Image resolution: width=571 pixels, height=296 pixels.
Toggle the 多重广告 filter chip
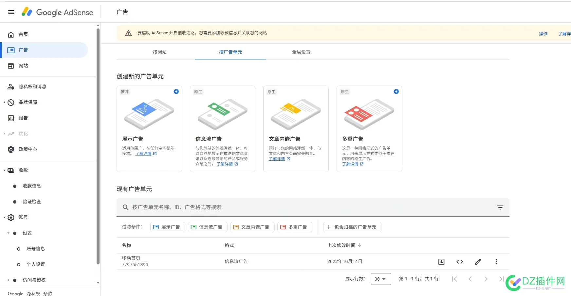295,227
